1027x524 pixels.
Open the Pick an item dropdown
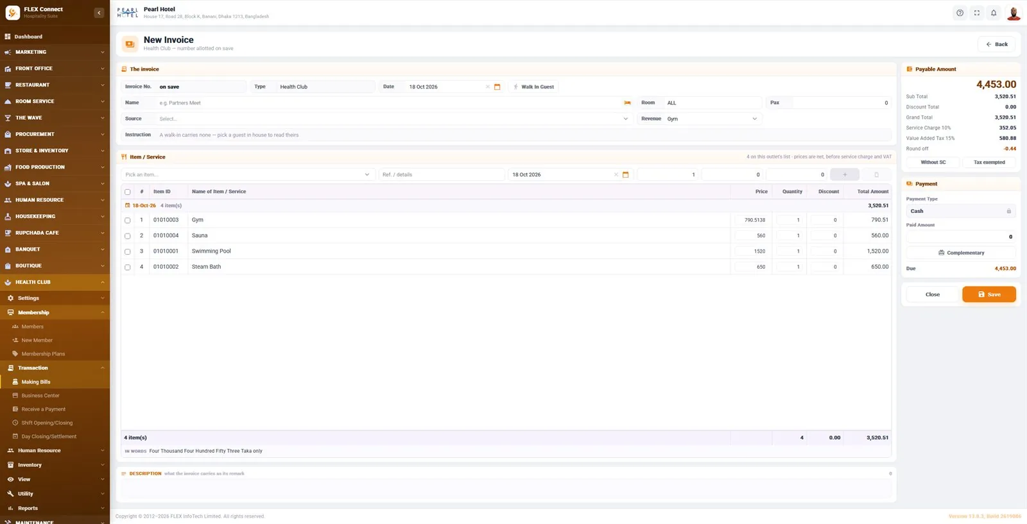[248, 174]
